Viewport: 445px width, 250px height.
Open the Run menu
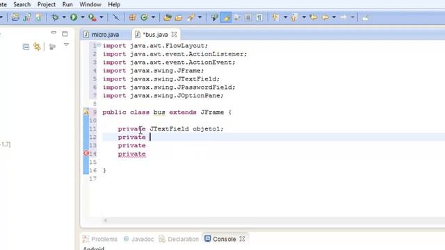pyautogui.click(x=67, y=5)
